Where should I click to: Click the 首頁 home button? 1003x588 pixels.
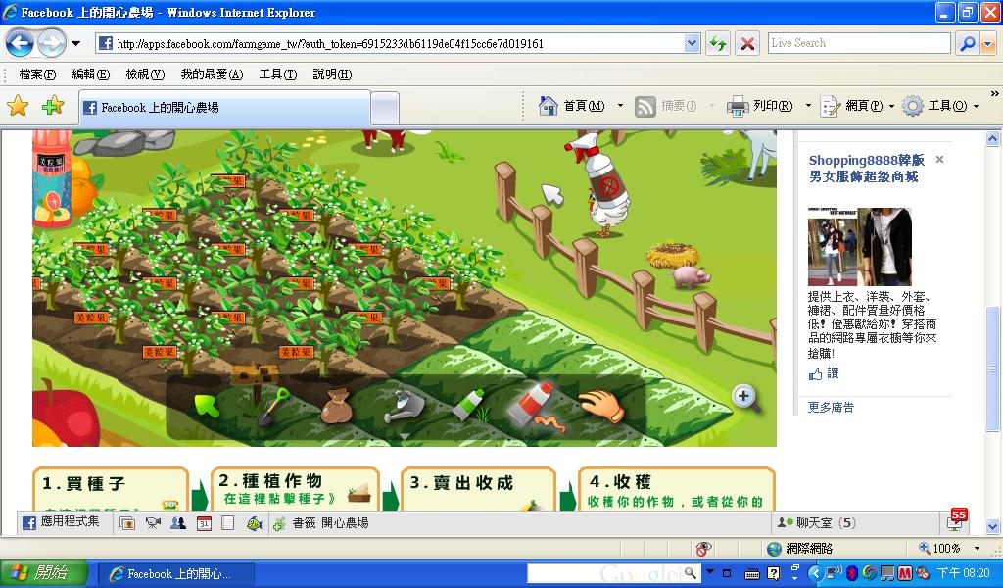[x=572, y=106]
